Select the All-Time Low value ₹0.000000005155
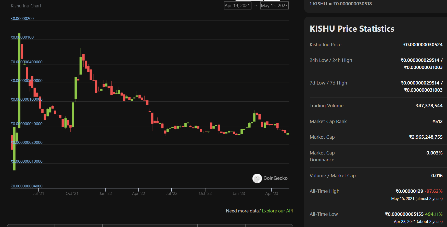Viewport: 447px width, 227px height. tap(404, 214)
